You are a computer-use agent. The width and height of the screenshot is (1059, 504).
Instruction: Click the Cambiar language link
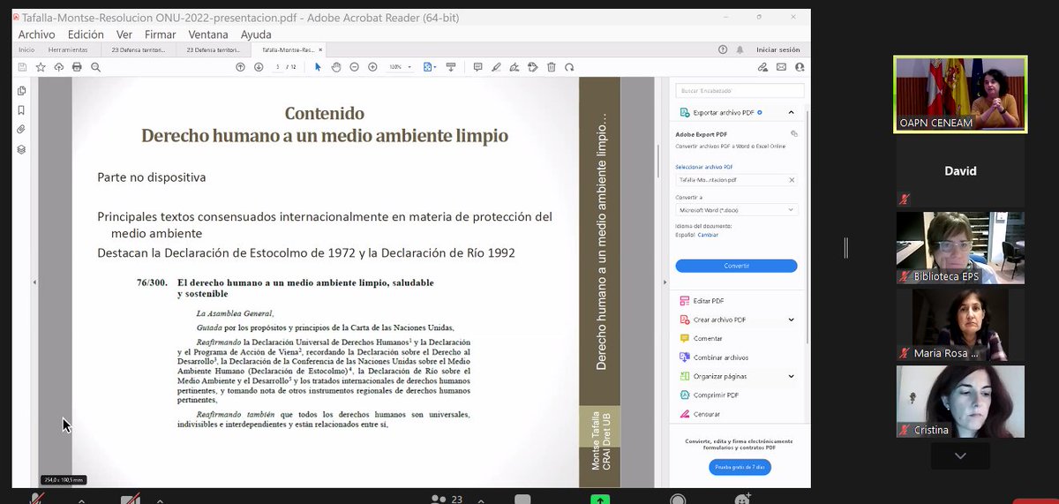708,235
